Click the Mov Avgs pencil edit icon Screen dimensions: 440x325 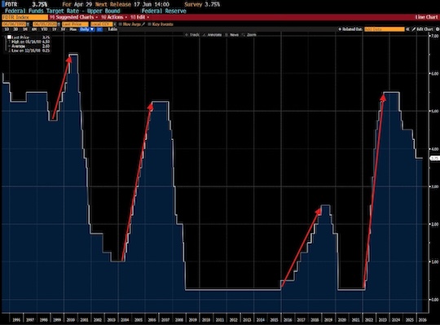coord(143,24)
